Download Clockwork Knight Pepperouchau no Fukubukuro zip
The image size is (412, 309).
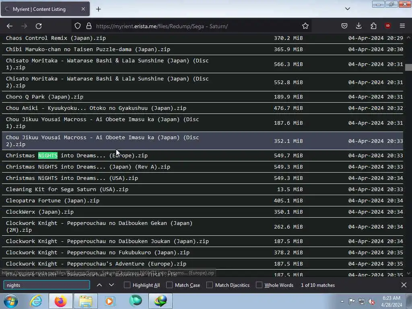98,253
